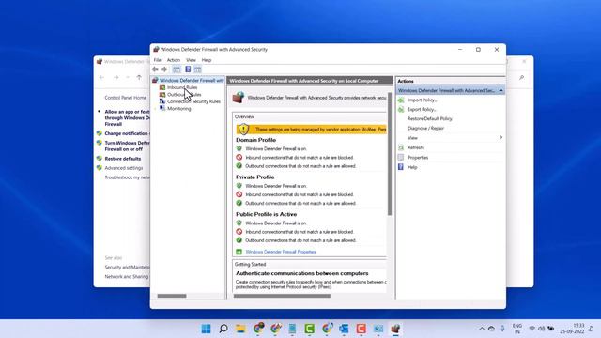Click the Export Policy icon

pos(401,110)
